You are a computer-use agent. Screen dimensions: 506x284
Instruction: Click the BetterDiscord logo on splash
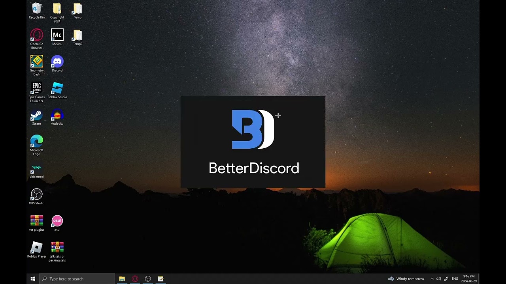(253, 129)
